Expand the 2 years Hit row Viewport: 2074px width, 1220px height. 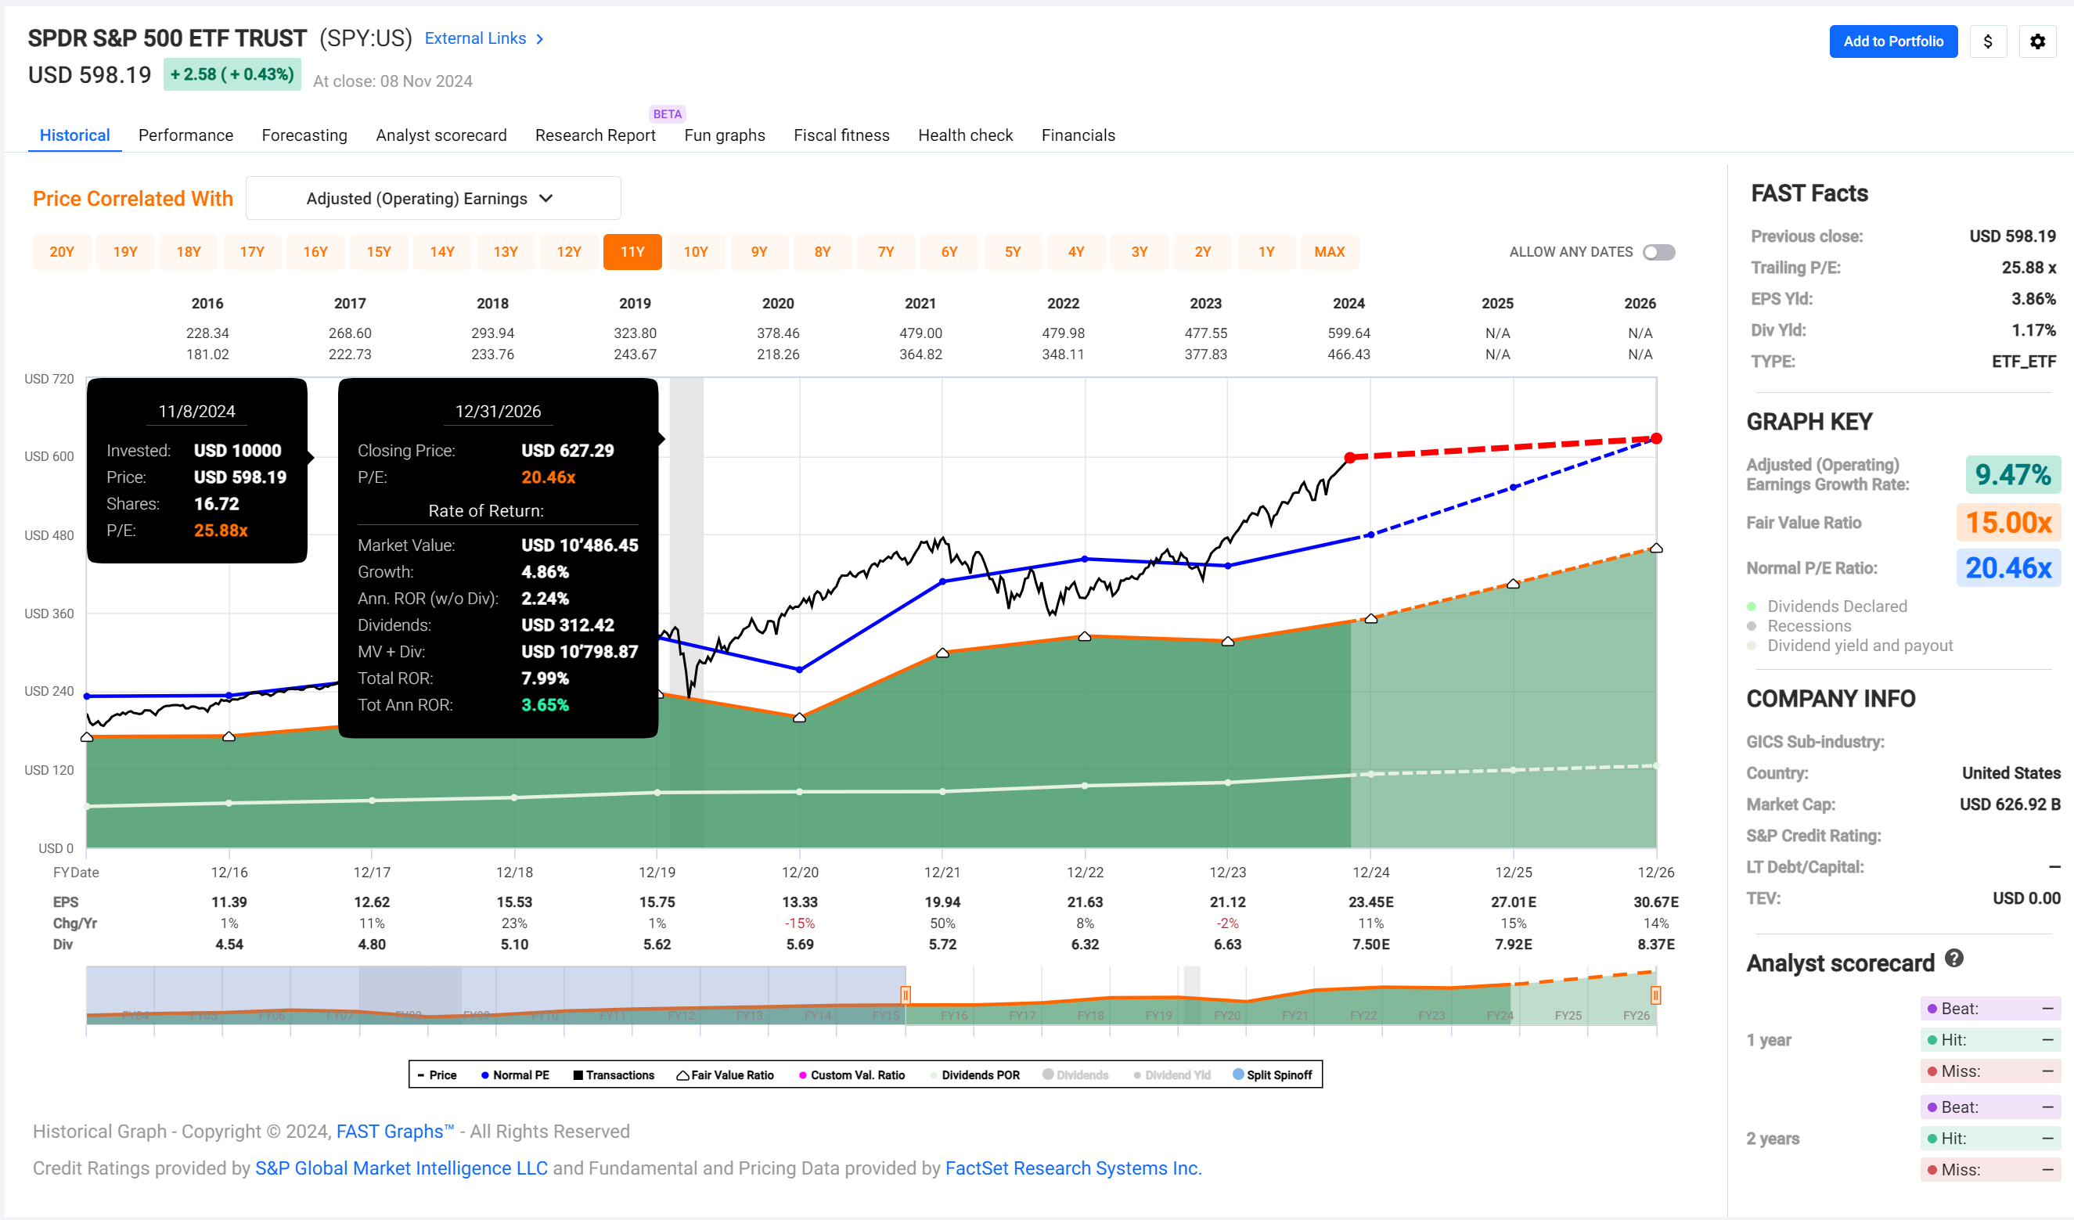tap(1990, 1138)
